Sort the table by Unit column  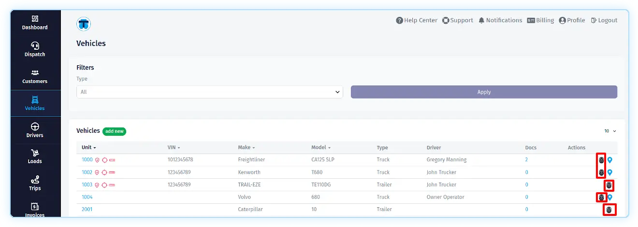coord(88,148)
